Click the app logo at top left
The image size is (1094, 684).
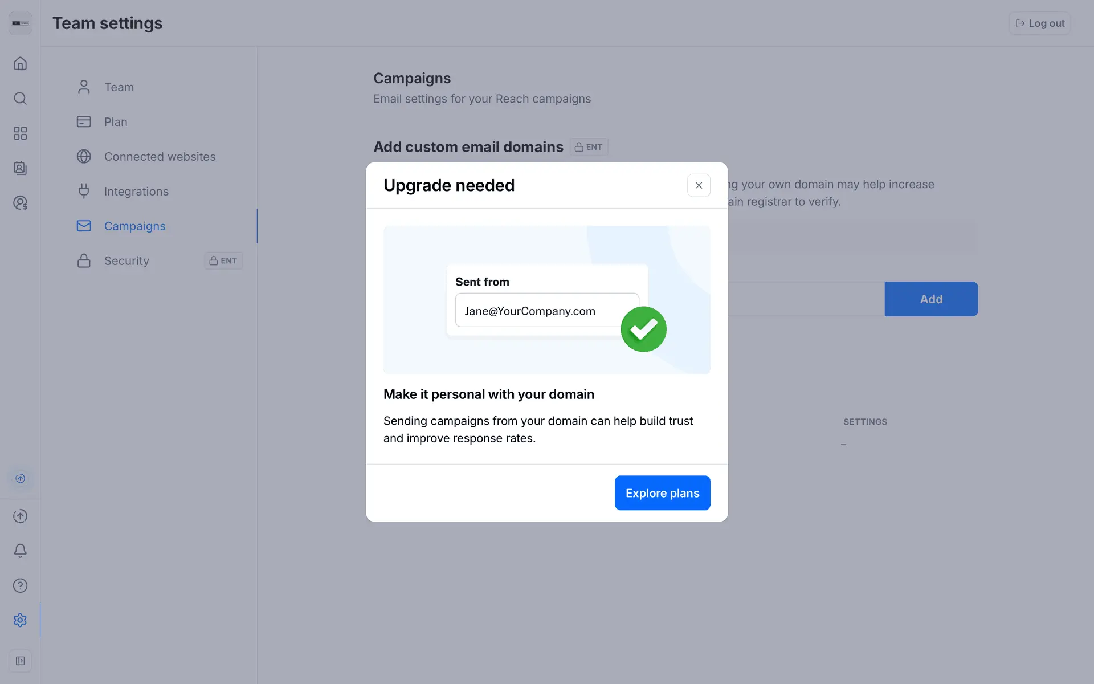pyautogui.click(x=20, y=23)
